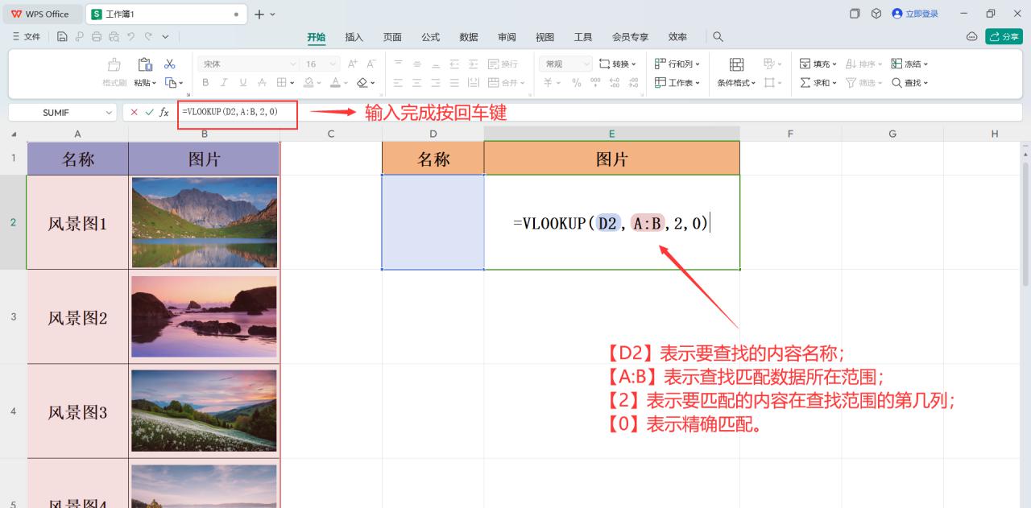Click cell 风景图3 in column A
Image resolution: width=1031 pixels, height=508 pixels.
(x=77, y=412)
